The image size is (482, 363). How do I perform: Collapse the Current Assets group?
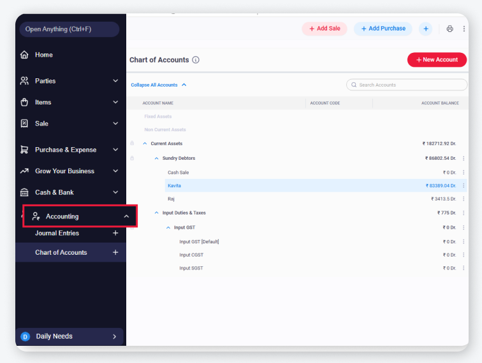(x=145, y=143)
